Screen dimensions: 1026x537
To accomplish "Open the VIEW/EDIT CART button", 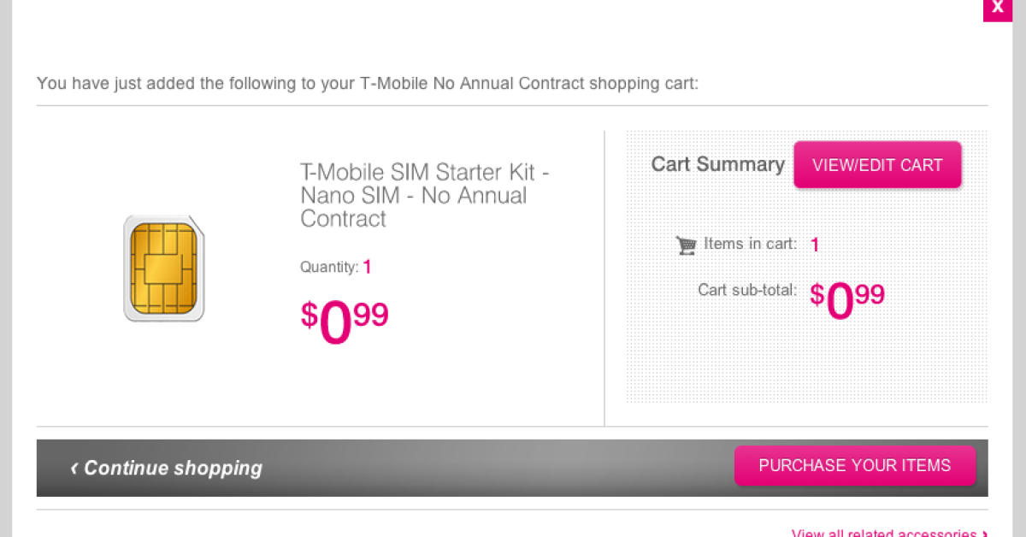I will (x=877, y=165).
